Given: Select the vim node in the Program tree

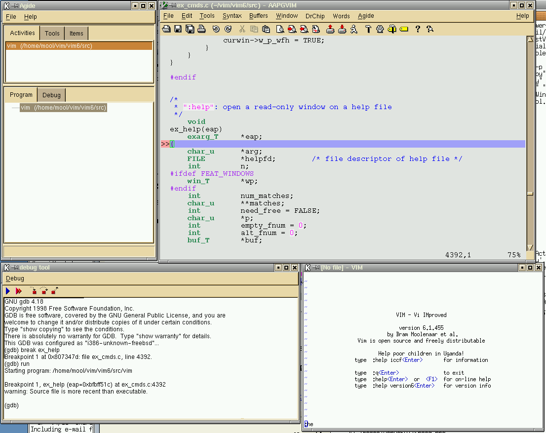Looking at the screenshot, I should click(x=63, y=108).
